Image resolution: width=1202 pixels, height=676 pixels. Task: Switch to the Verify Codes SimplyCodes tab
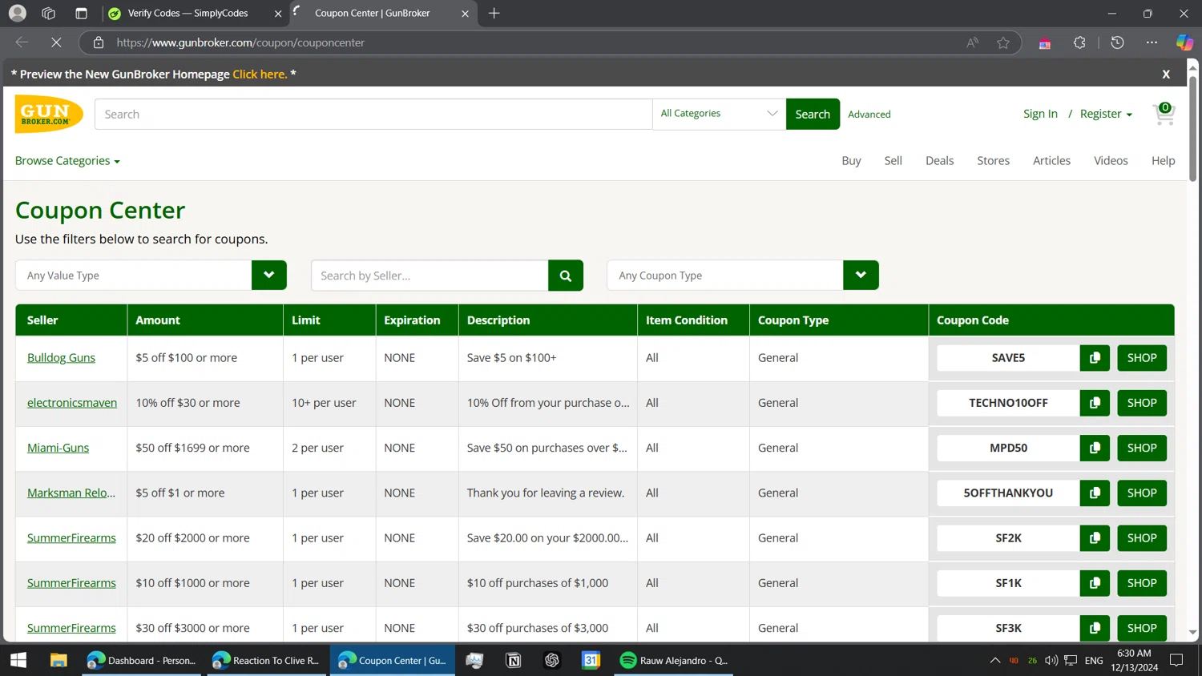point(188,13)
